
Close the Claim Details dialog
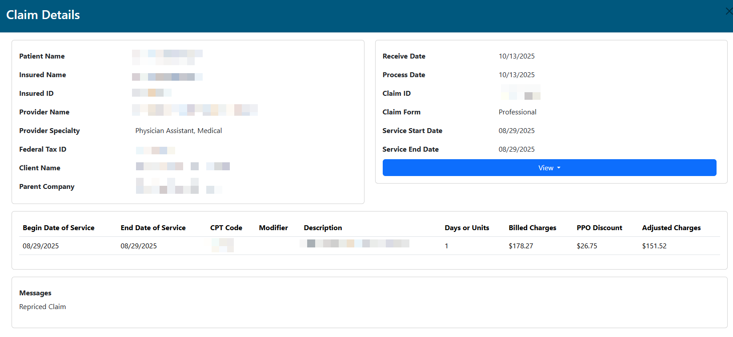pyautogui.click(x=729, y=12)
